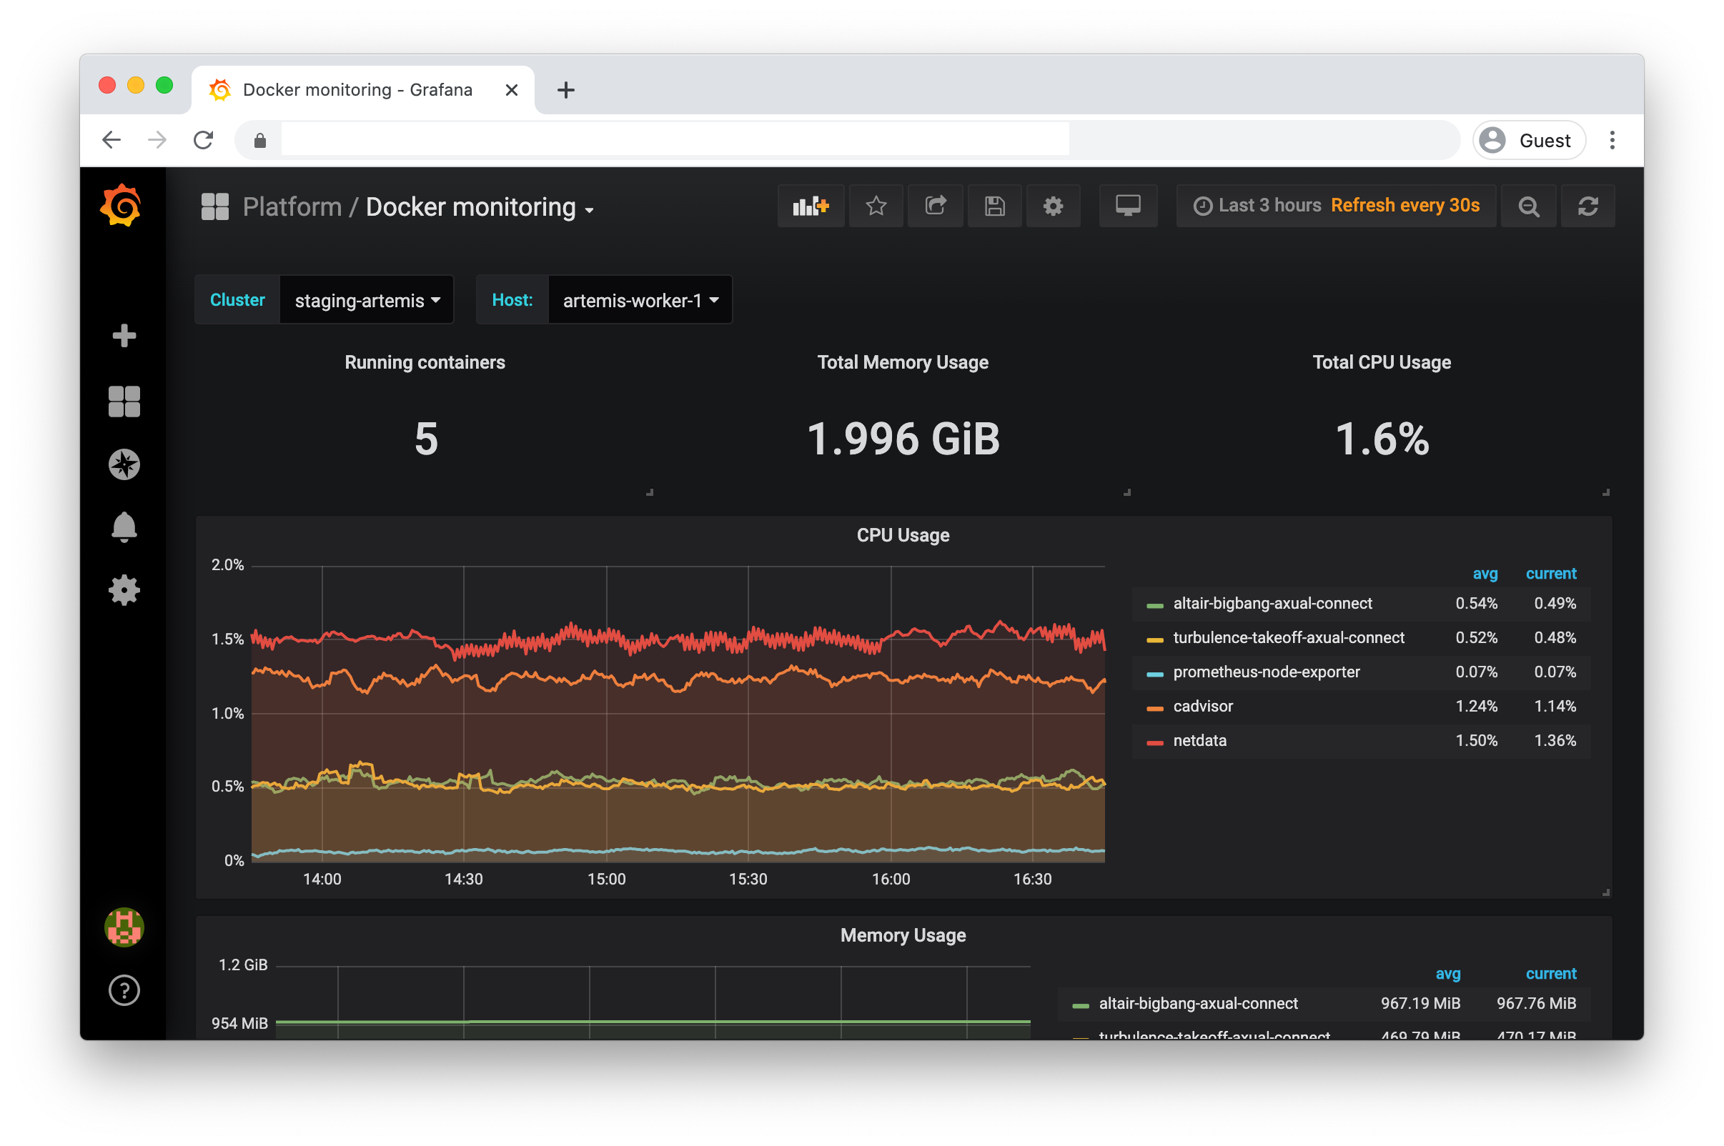1724x1146 pixels.
Task: Reload the page in browser
Action: coord(203,139)
